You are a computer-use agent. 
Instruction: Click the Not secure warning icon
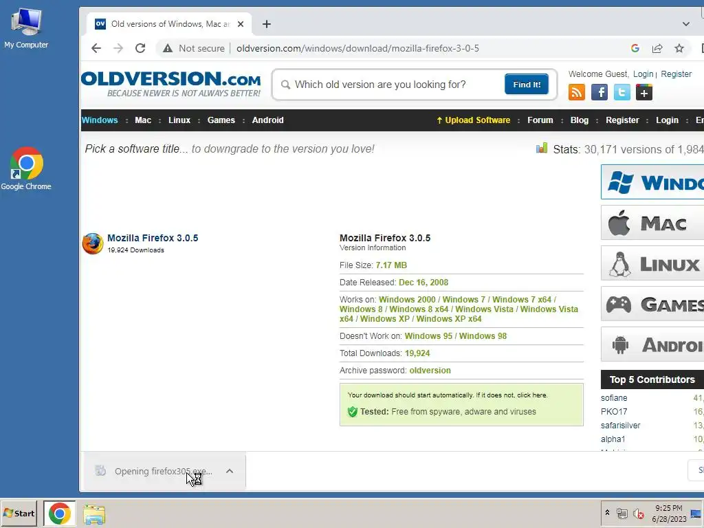(x=168, y=48)
